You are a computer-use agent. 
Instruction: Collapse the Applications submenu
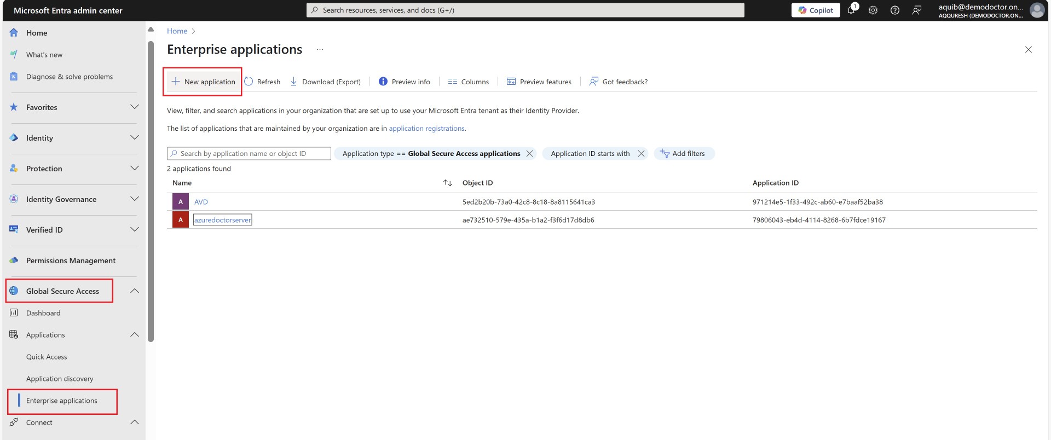point(135,335)
